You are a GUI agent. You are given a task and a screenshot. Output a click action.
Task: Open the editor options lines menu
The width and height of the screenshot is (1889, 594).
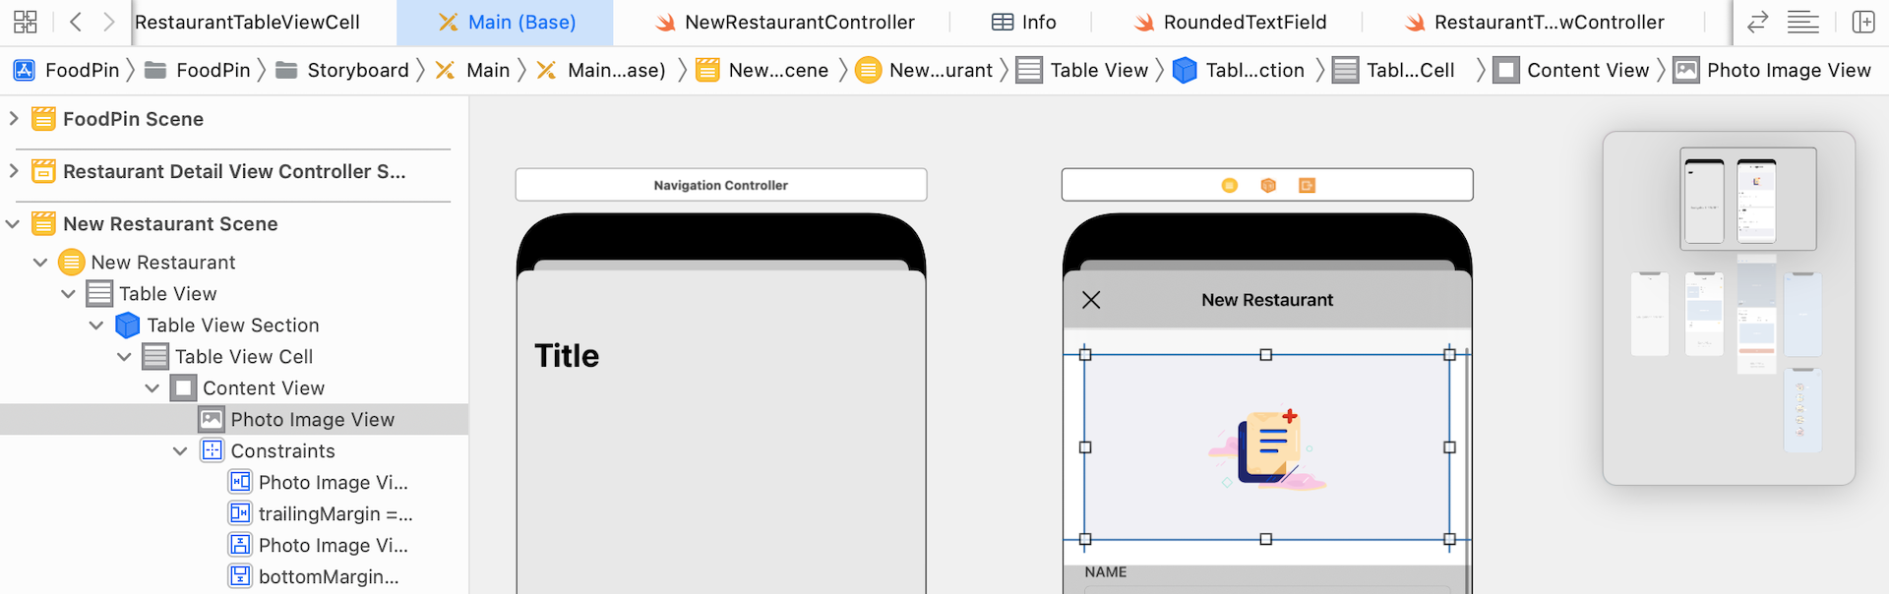point(1802,22)
